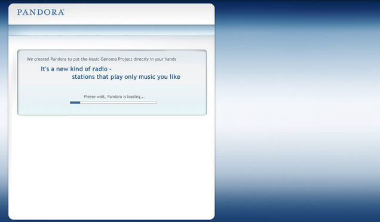Click the "Music Genome Project" phrase
380x222 pixels.
click(x=111, y=59)
